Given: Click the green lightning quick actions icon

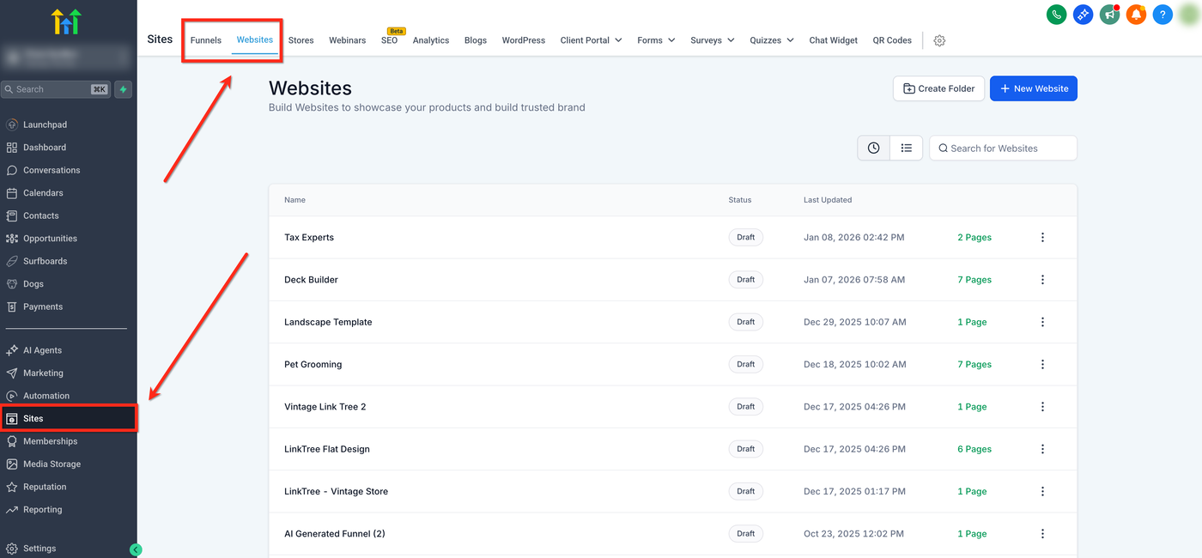Looking at the screenshot, I should 124,89.
